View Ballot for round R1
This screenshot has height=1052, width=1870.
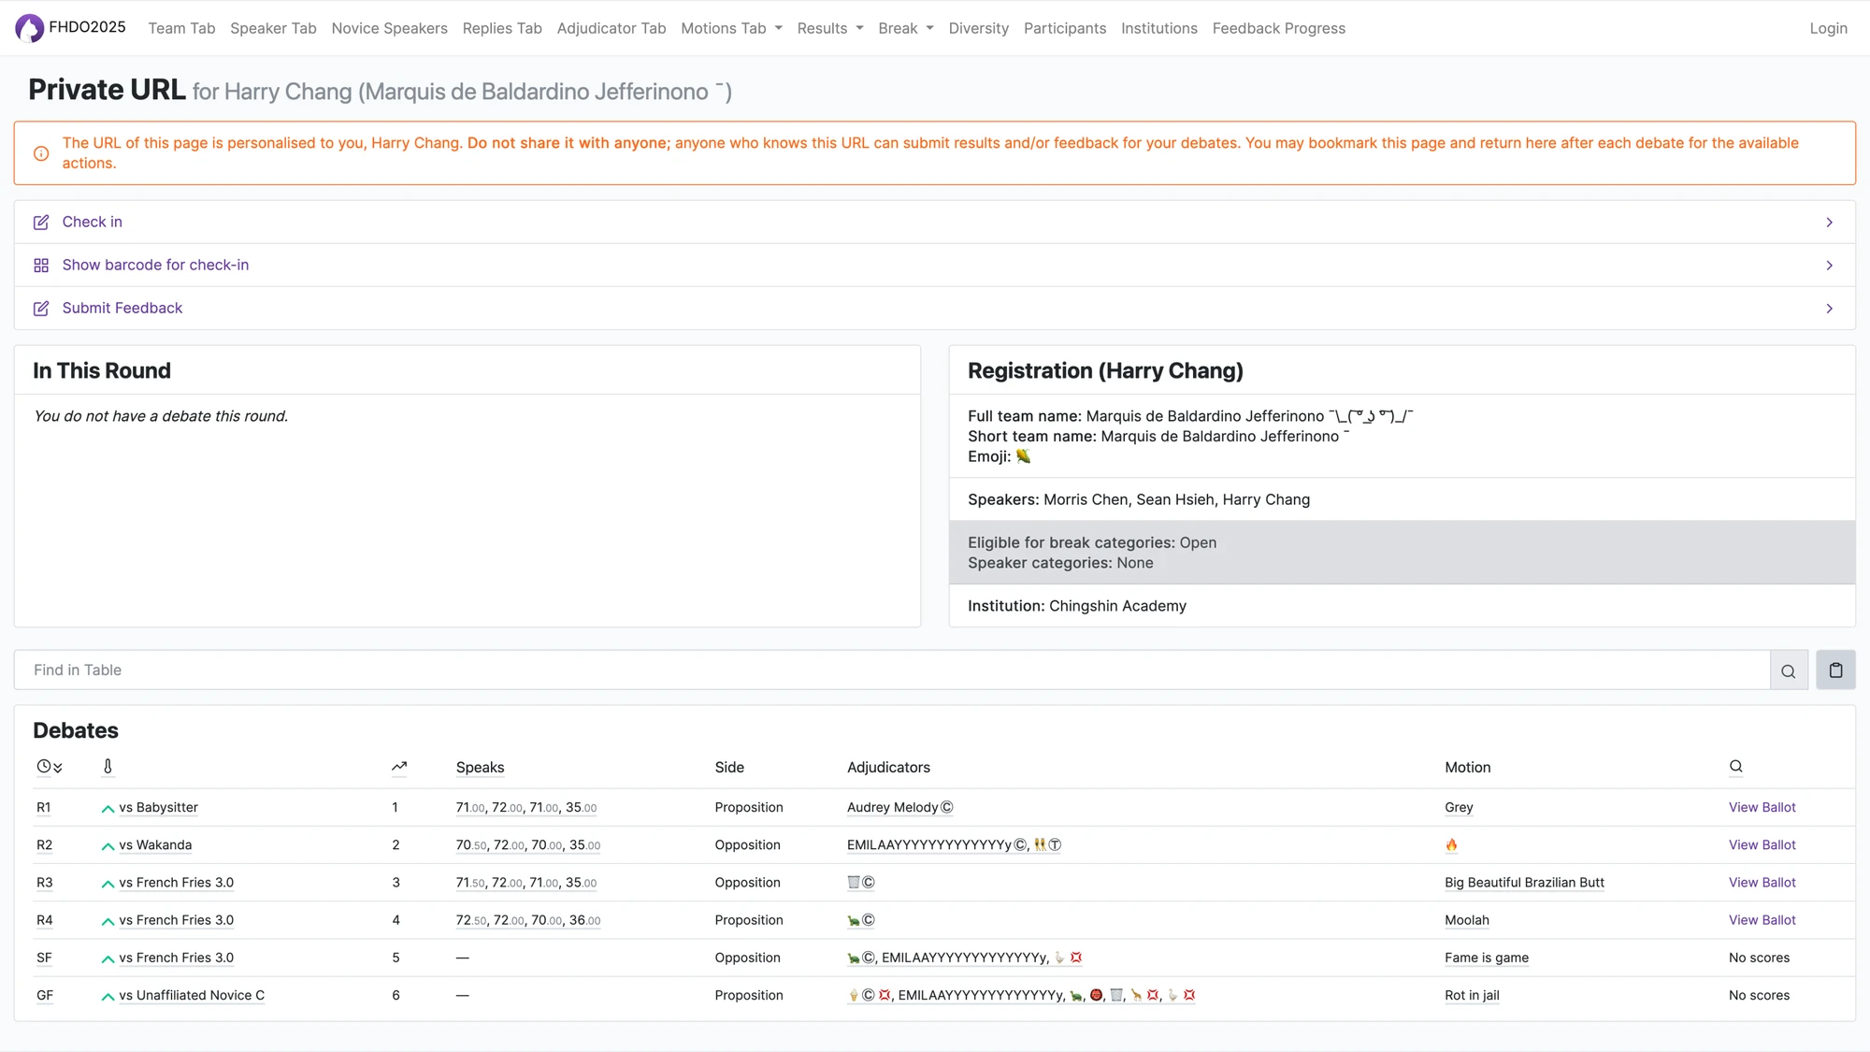(1762, 807)
